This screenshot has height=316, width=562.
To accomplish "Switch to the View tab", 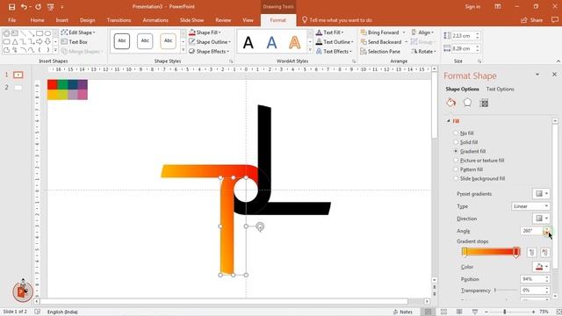I will point(248,20).
